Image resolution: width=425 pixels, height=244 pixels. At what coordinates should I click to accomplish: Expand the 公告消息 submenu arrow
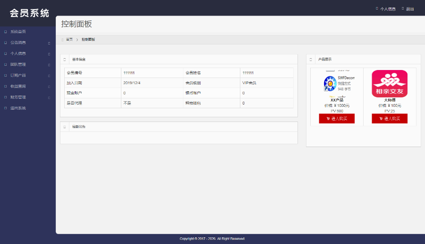click(x=49, y=43)
